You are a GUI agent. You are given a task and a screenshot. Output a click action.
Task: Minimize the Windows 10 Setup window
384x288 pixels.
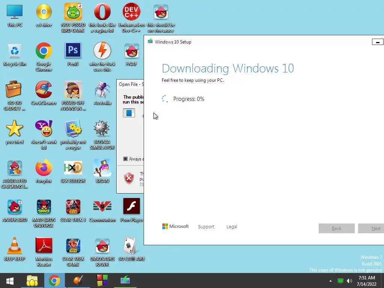(377, 42)
